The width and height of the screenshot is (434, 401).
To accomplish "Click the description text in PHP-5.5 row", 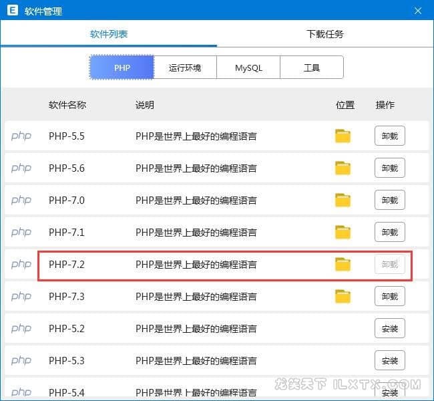I will click(x=196, y=136).
